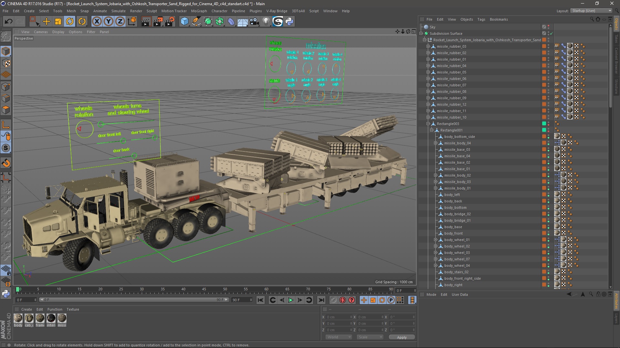Toggle visibility dots for body_wheel_01
Screen dimensions: 620x348
[x=549, y=240]
